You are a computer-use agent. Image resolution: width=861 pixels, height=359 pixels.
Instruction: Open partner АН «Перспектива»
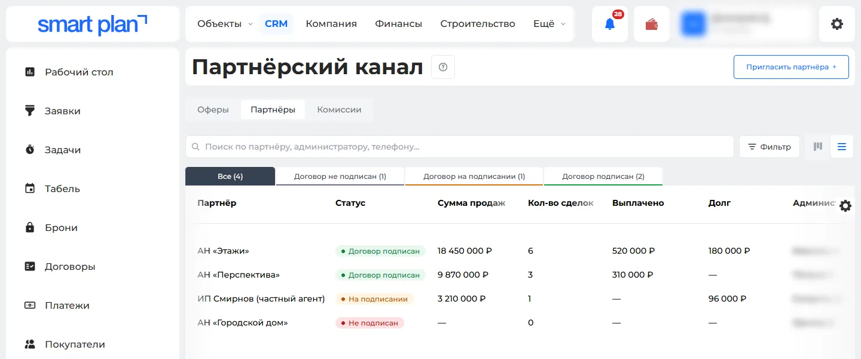point(239,275)
